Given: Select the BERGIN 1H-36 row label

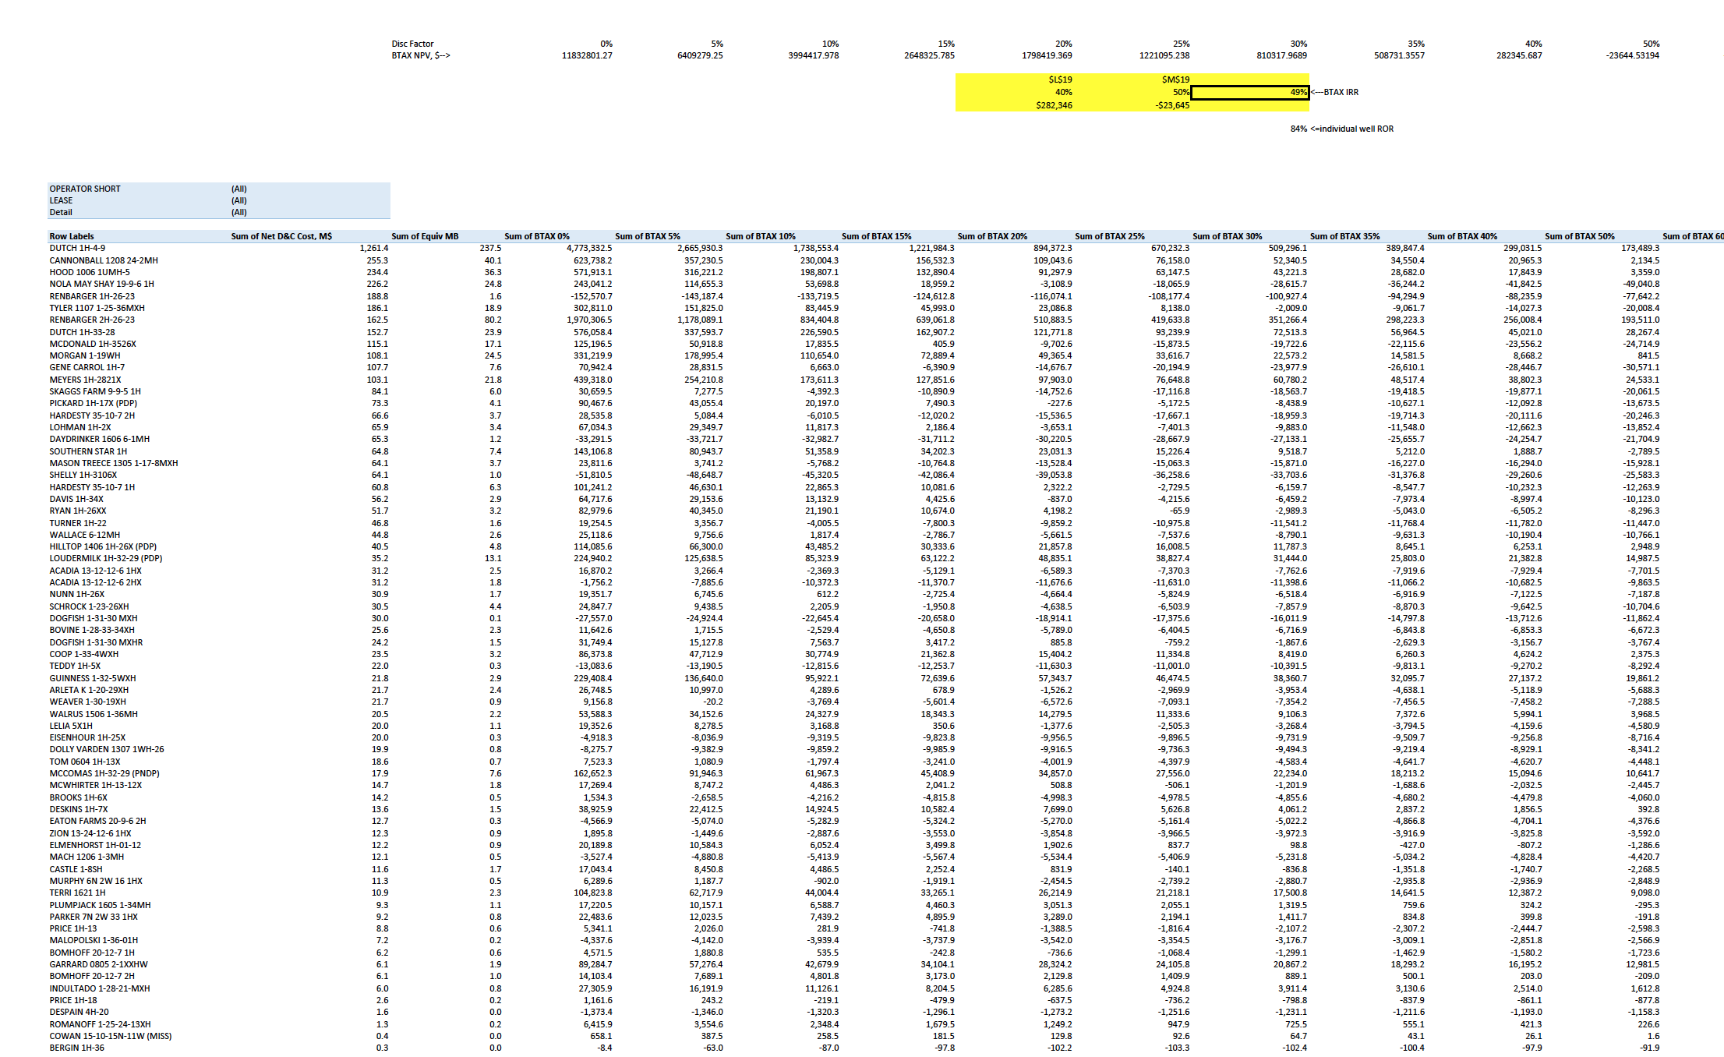Looking at the screenshot, I should pos(76,1048).
